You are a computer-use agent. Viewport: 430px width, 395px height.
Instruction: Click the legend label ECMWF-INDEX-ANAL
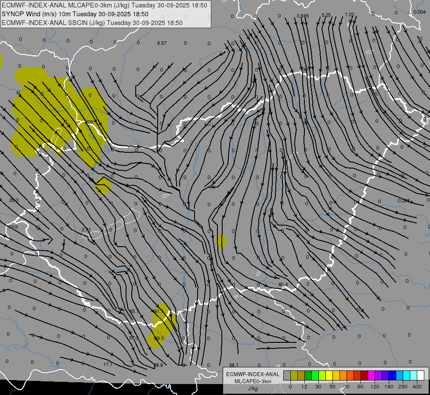click(253, 374)
